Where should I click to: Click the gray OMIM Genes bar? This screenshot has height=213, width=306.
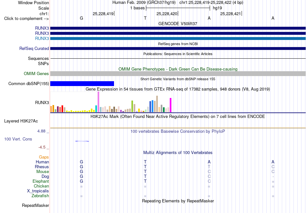point(178,73)
